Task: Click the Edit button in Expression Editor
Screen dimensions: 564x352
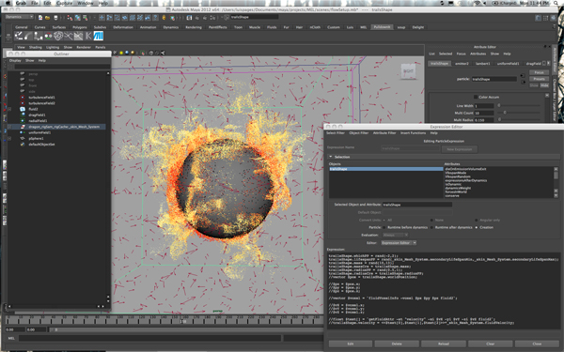Action: click(351, 344)
